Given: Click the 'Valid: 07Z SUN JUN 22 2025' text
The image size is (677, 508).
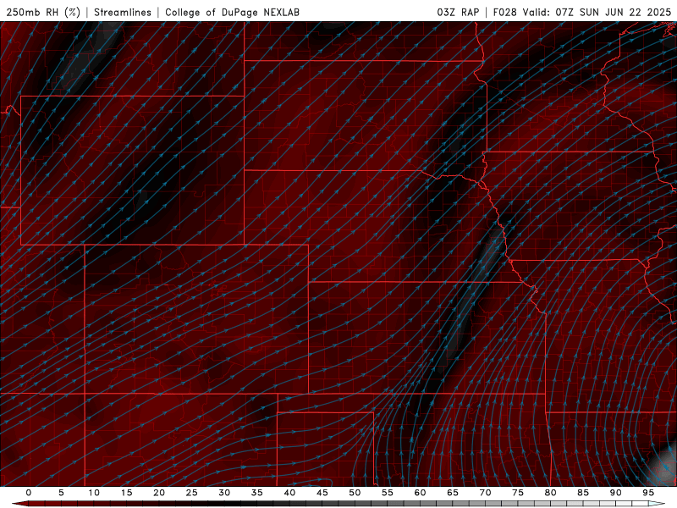Looking at the screenshot, I should click(x=597, y=12).
